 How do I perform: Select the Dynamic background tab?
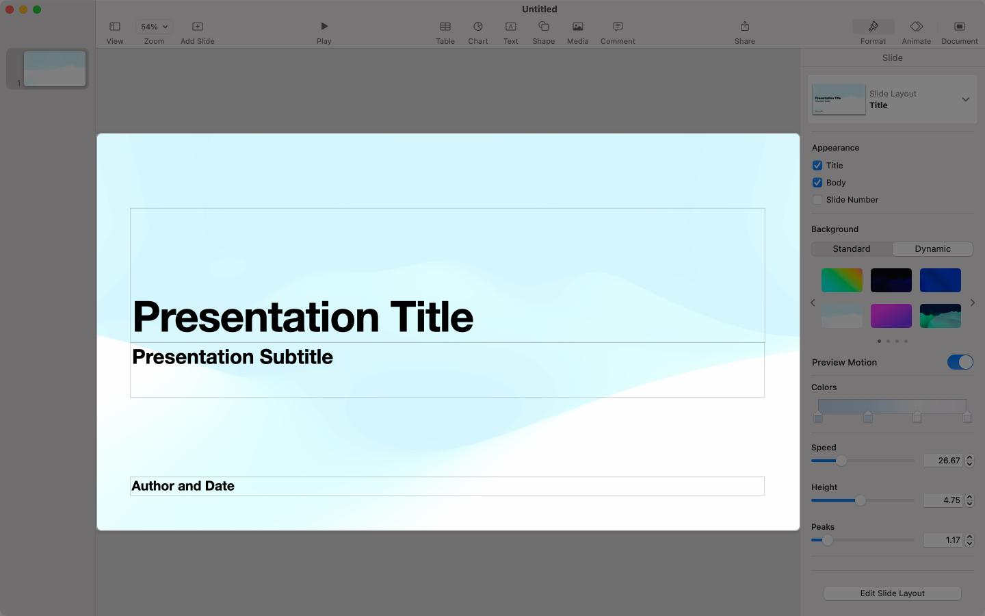tap(932, 249)
